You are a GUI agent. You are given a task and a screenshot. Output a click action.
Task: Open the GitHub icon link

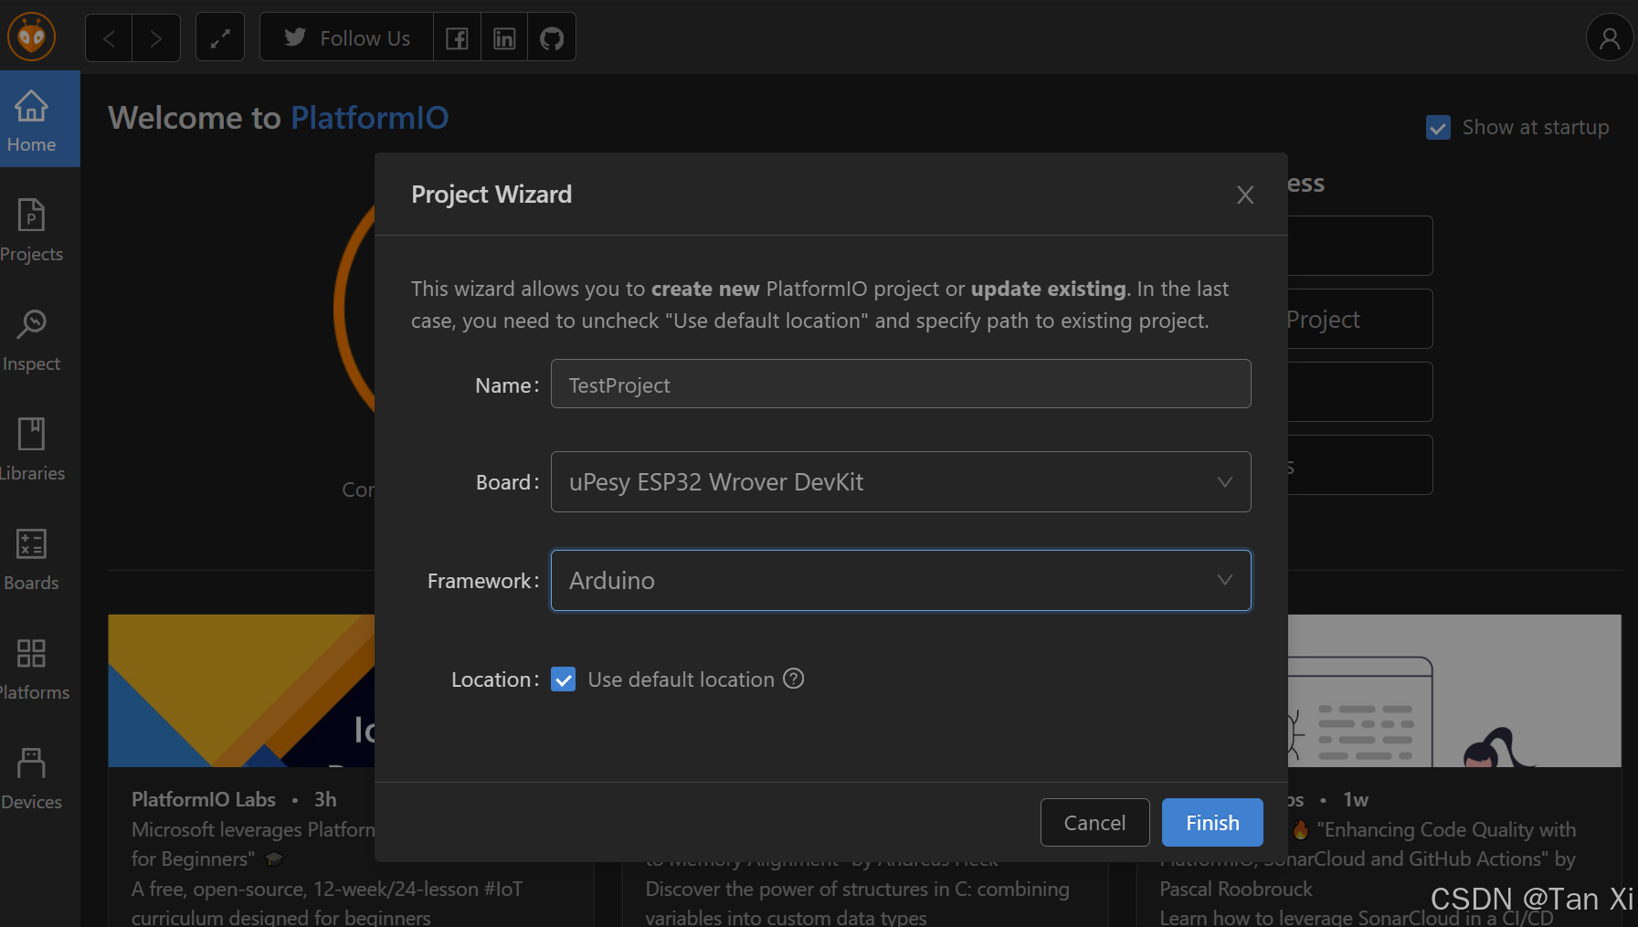(552, 37)
